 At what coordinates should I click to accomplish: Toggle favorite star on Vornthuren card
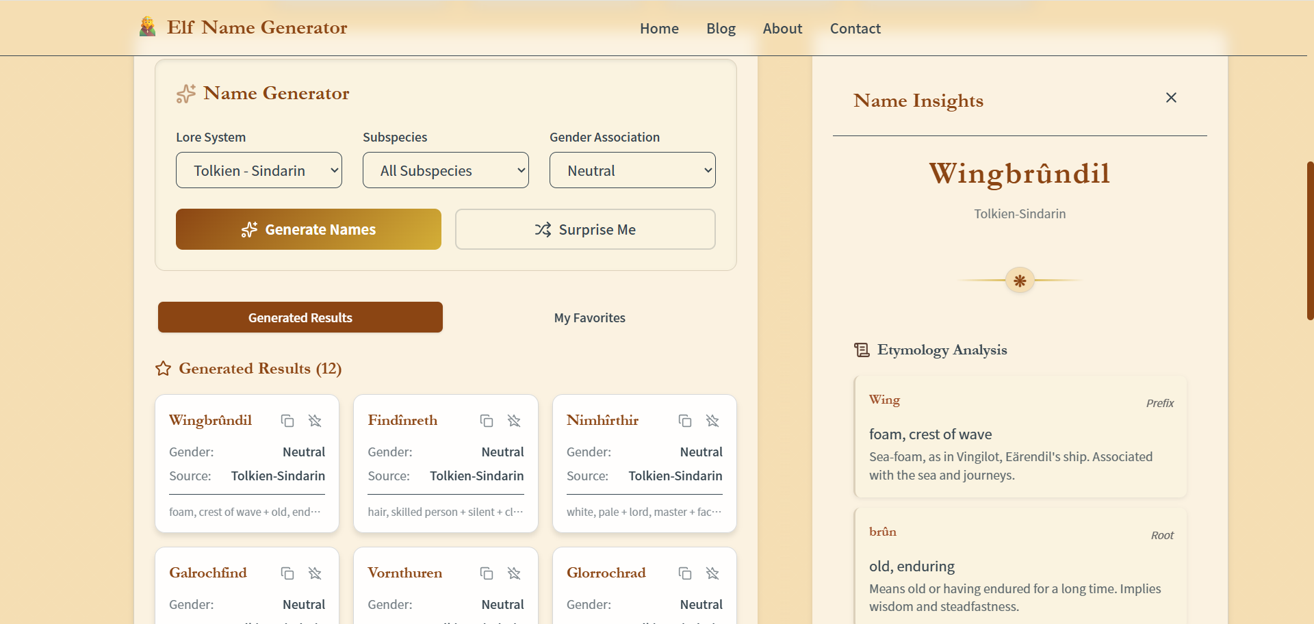514,573
